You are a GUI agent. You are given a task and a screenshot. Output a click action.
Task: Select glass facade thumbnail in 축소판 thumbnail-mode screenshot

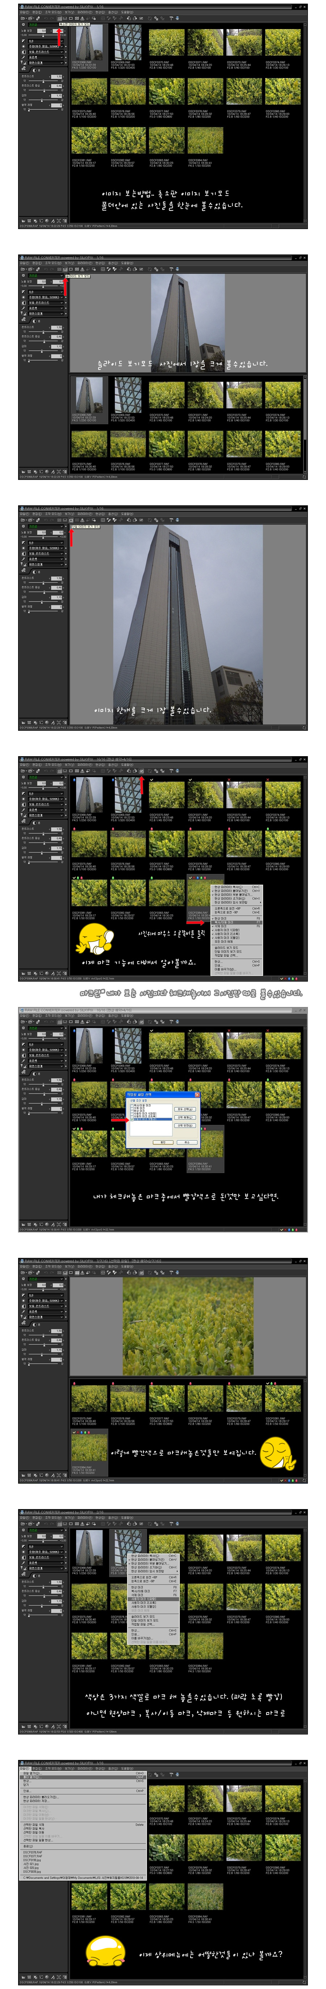point(127,42)
